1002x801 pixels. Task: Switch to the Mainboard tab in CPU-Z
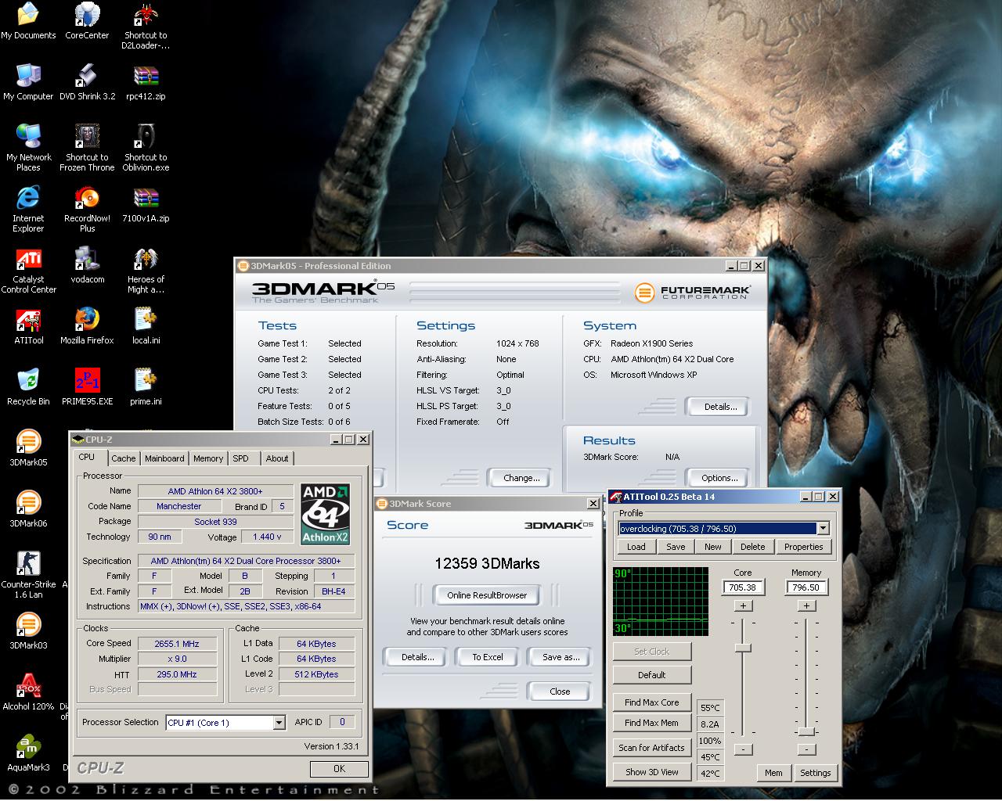164,458
